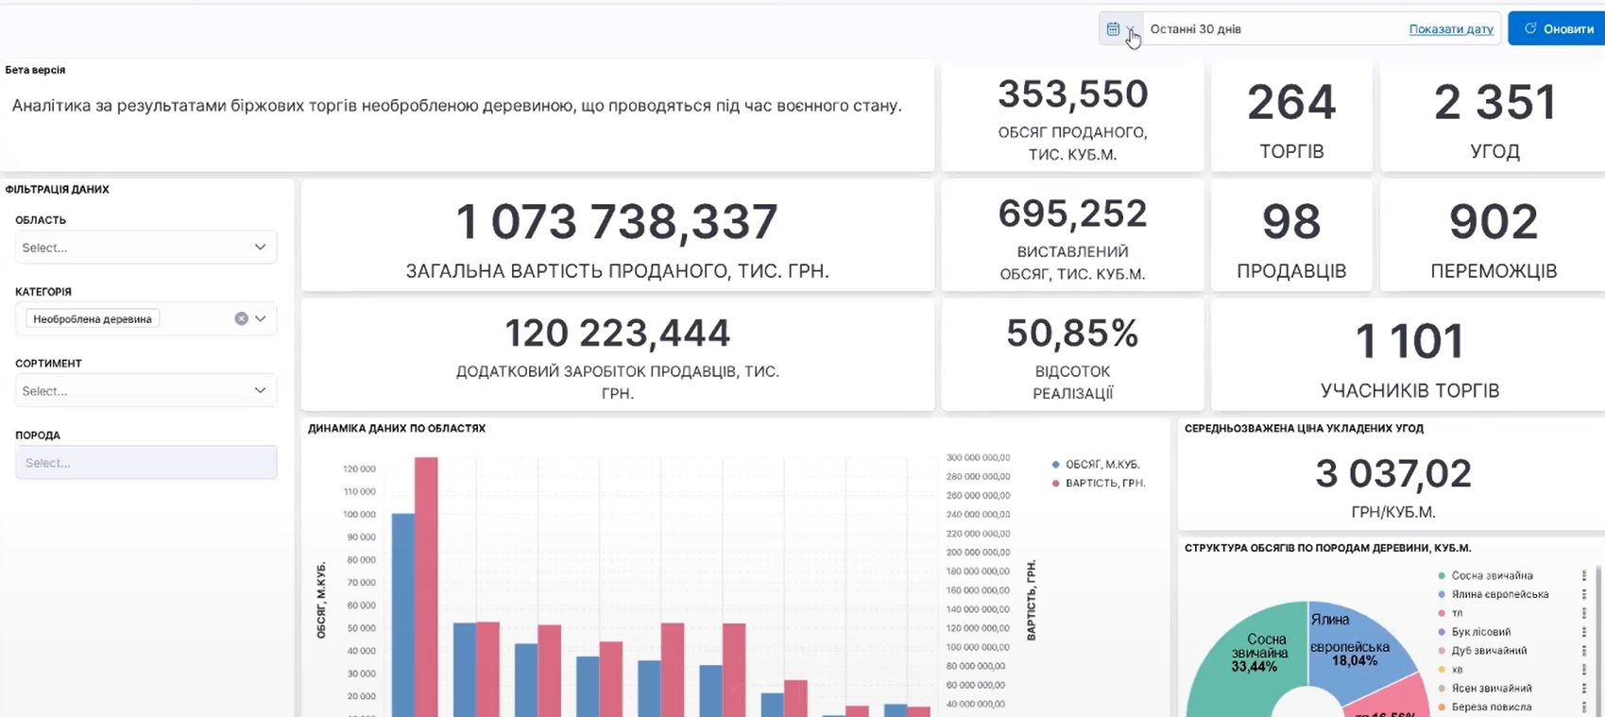This screenshot has width=1605, height=717.
Task: Click the 3 037,02 average price value
Action: [x=1393, y=473]
